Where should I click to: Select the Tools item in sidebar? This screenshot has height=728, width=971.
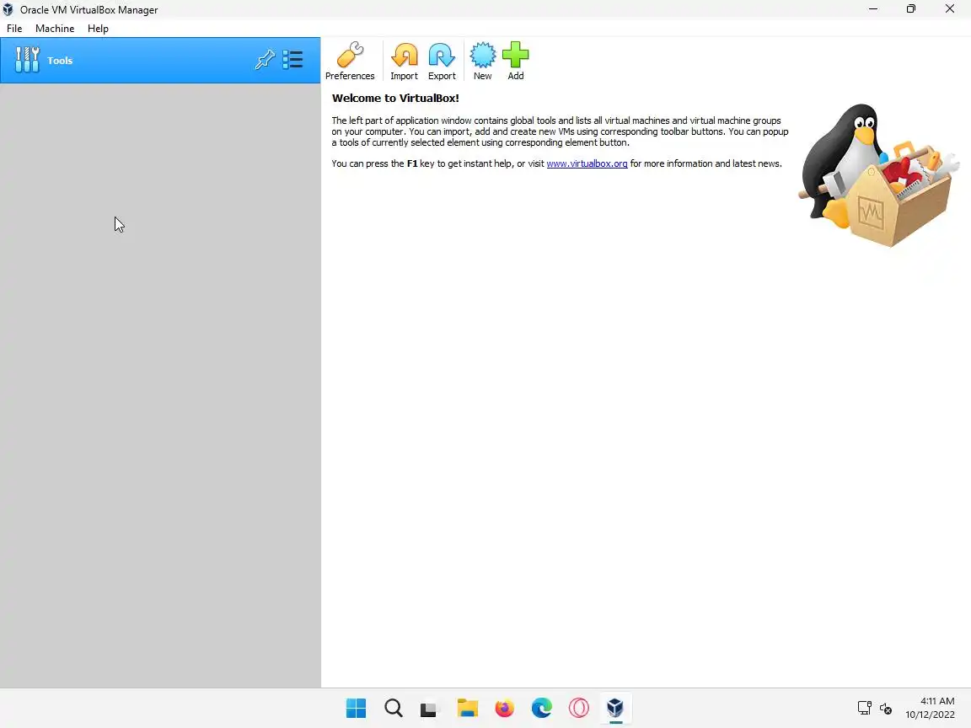click(160, 60)
